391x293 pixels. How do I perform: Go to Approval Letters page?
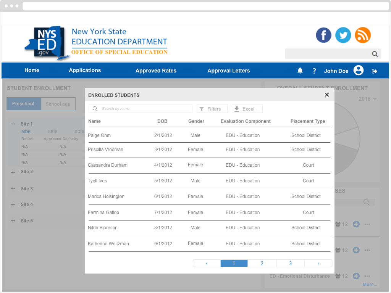click(x=228, y=71)
